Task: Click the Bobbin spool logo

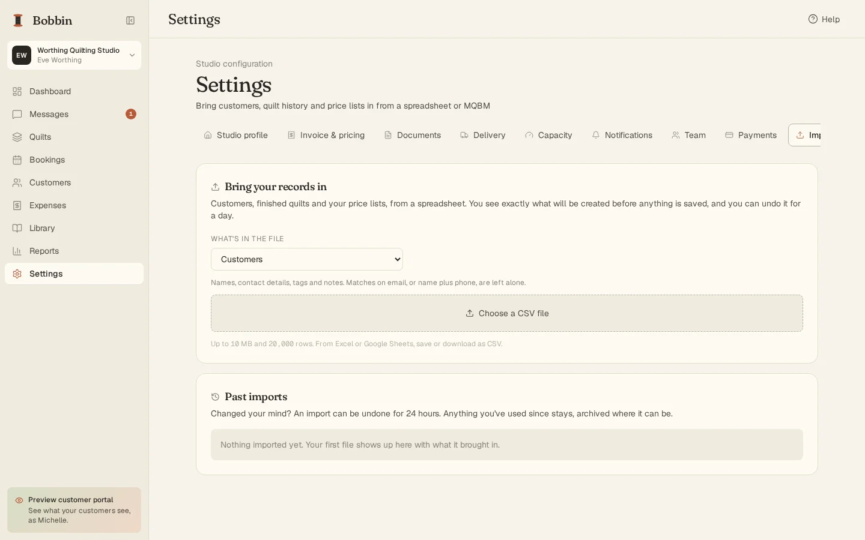Action: click(18, 20)
